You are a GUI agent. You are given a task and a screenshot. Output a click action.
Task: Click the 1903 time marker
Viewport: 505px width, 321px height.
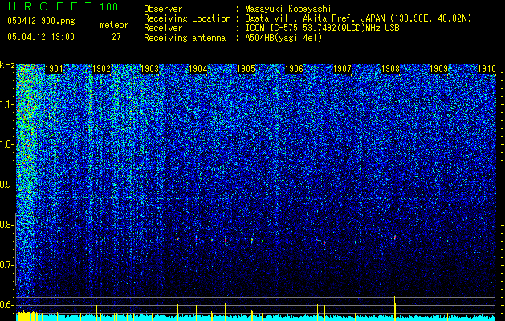[x=150, y=69]
